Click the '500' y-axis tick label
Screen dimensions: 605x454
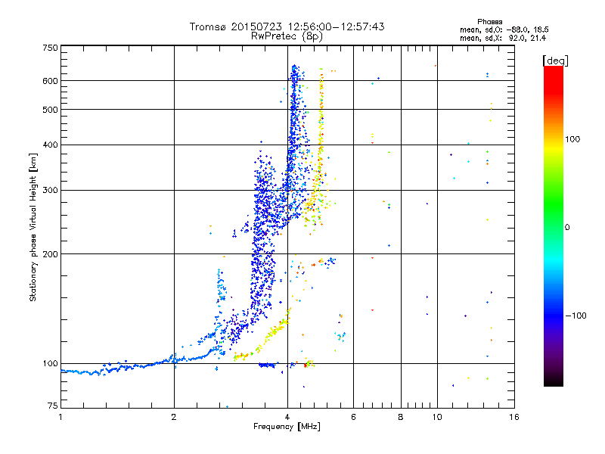pos(50,110)
